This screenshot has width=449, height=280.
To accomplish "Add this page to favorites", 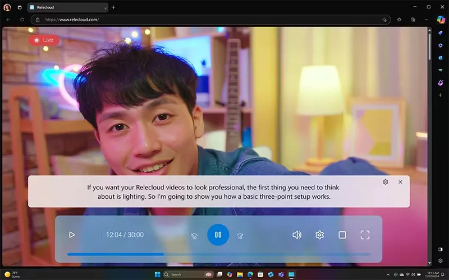I will click(x=384, y=20).
